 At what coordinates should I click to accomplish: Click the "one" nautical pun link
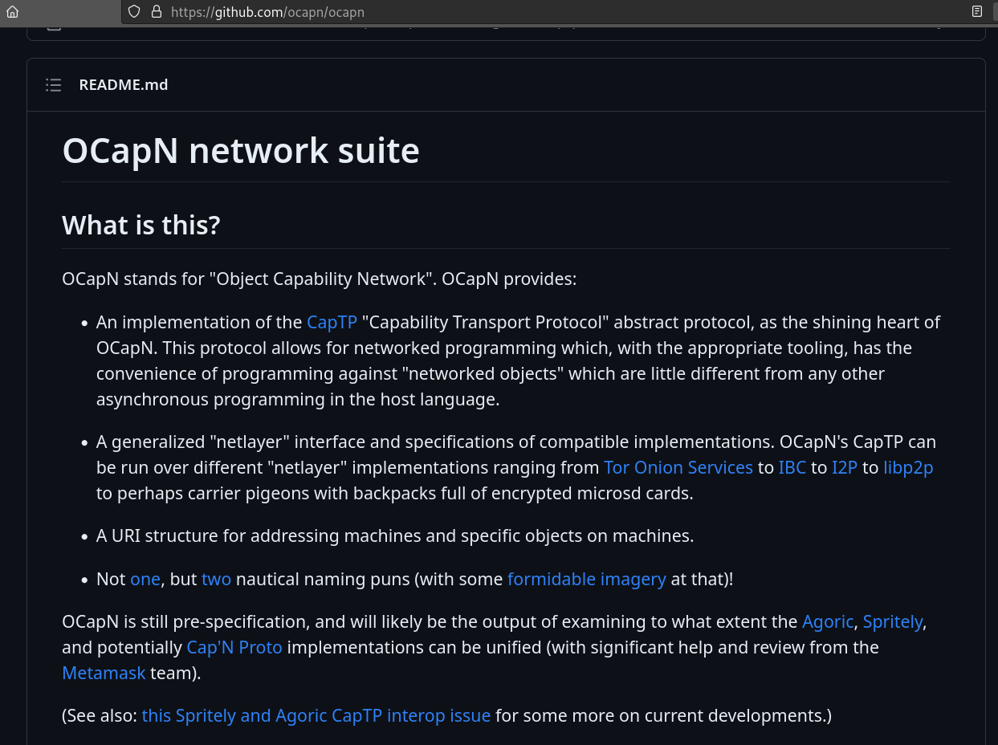[x=145, y=579]
